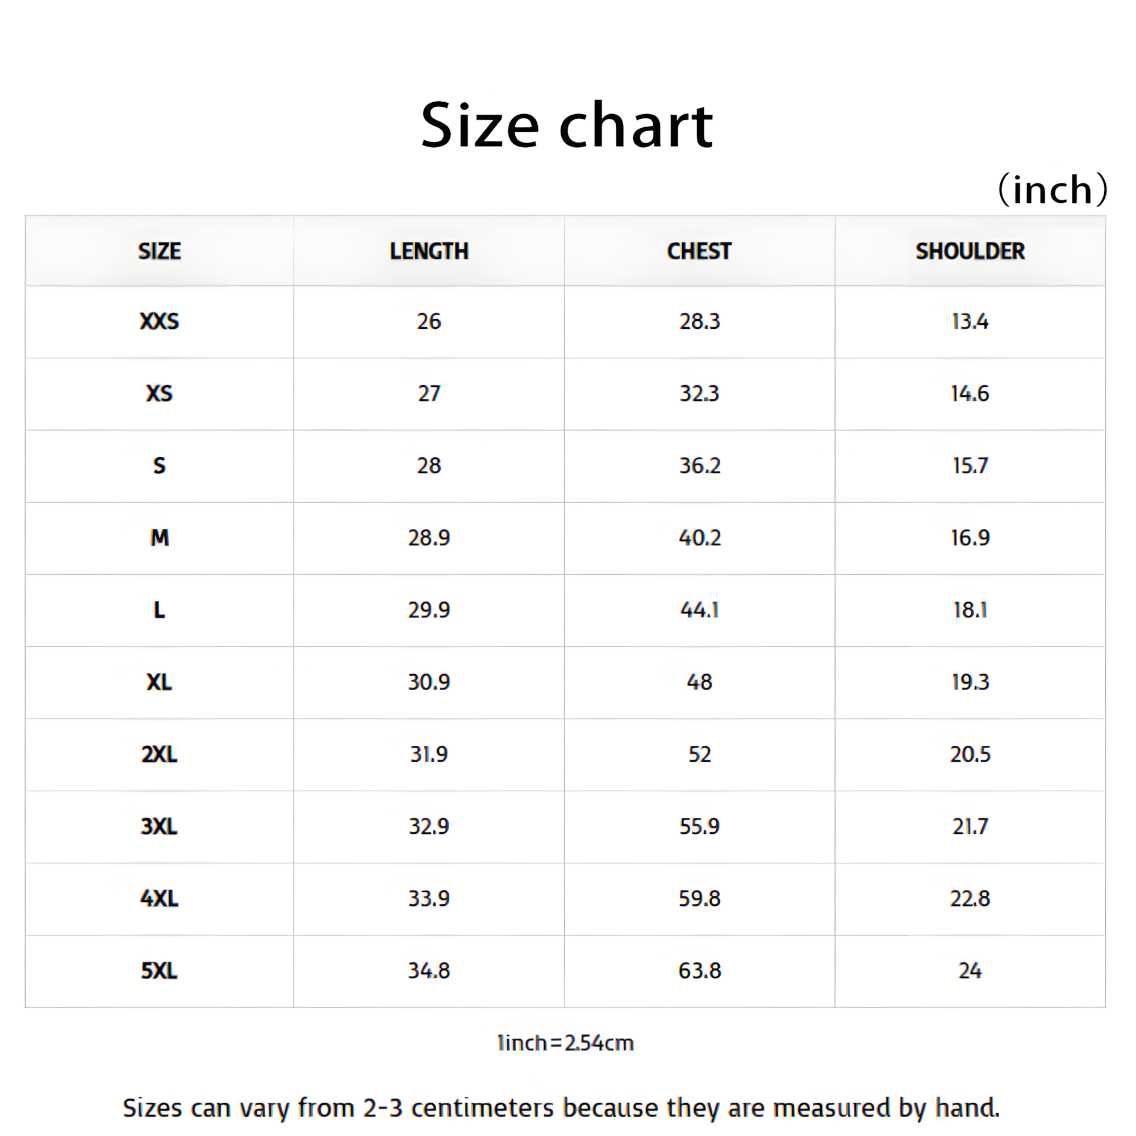Select the XXS size row label
This screenshot has width=1136, height=1136.
[160, 321]
